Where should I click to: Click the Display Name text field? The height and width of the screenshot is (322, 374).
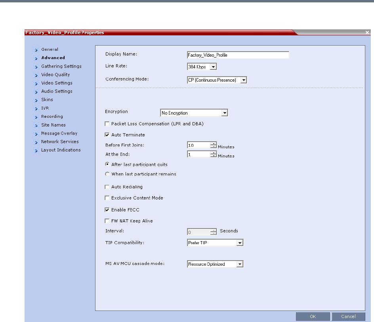tap(238, 55)
